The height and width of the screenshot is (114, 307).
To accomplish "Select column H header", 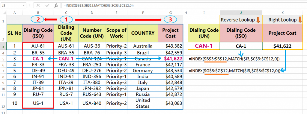I will click(x=186, y=13).
